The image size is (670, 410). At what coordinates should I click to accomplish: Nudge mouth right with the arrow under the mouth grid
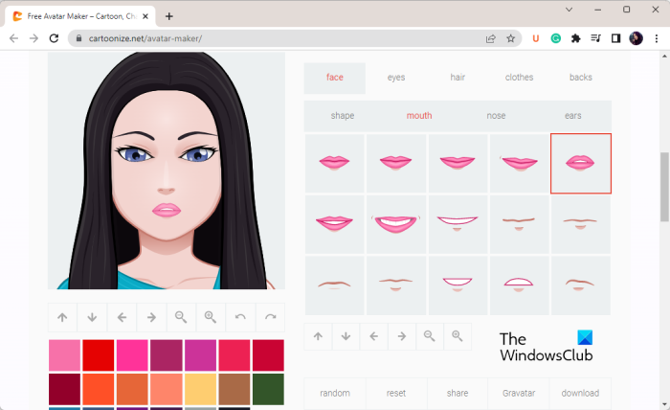(x=402, y=336)
